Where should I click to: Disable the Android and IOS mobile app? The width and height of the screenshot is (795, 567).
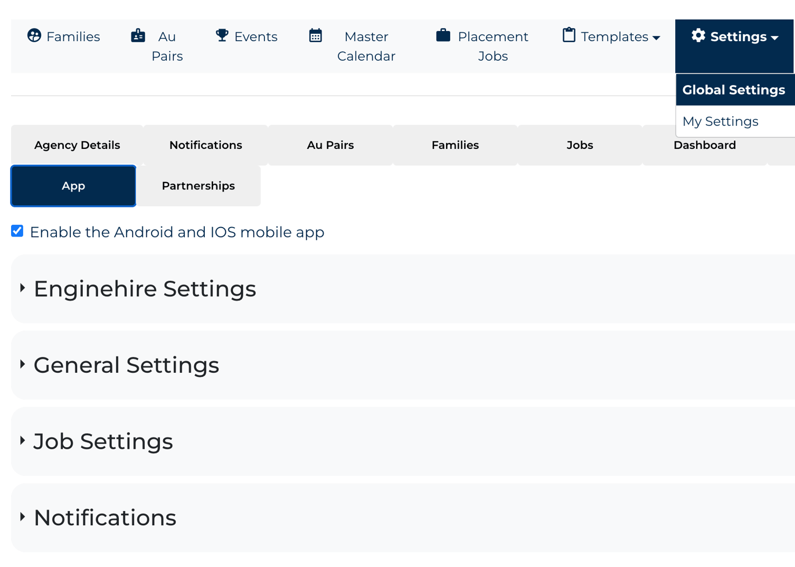[x=16, y=231]
